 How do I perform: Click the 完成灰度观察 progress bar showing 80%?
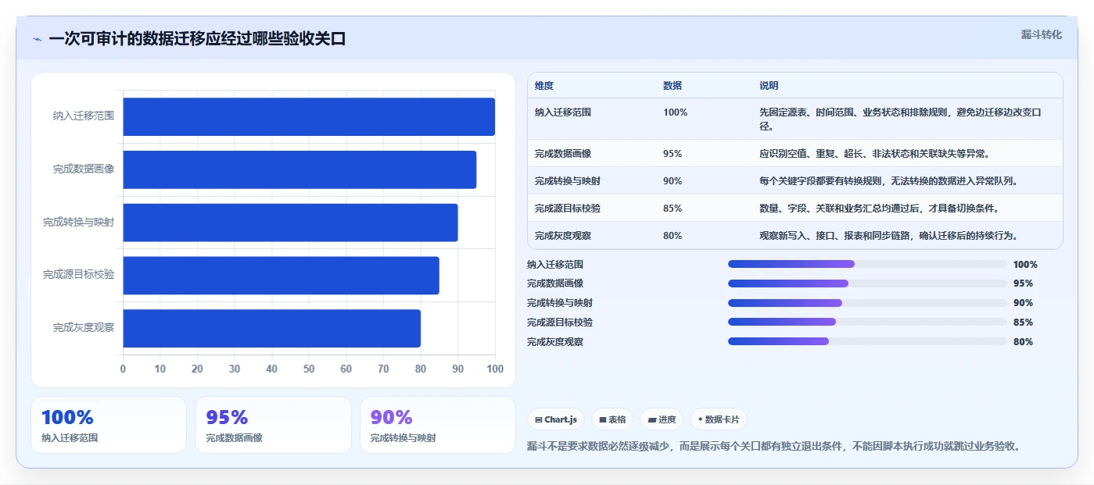point(867,341)
